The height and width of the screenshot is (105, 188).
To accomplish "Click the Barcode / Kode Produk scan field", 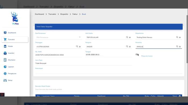I will (59, 89).
